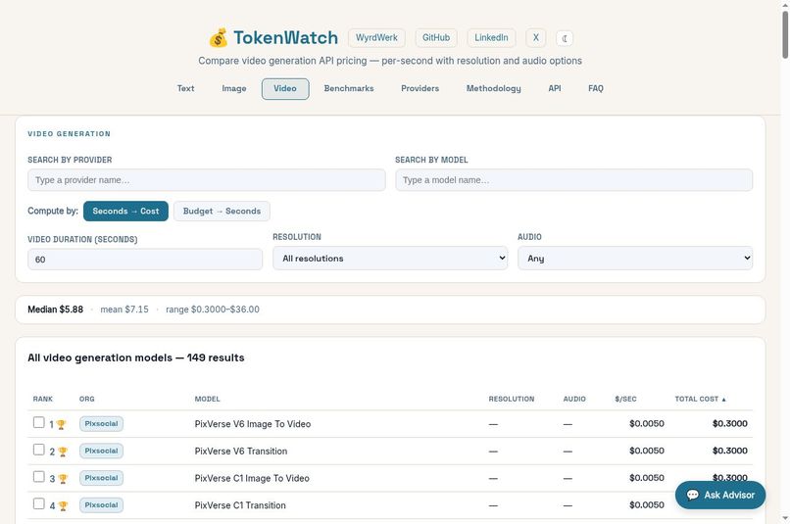Click the Video Duration seconds field

145,260
